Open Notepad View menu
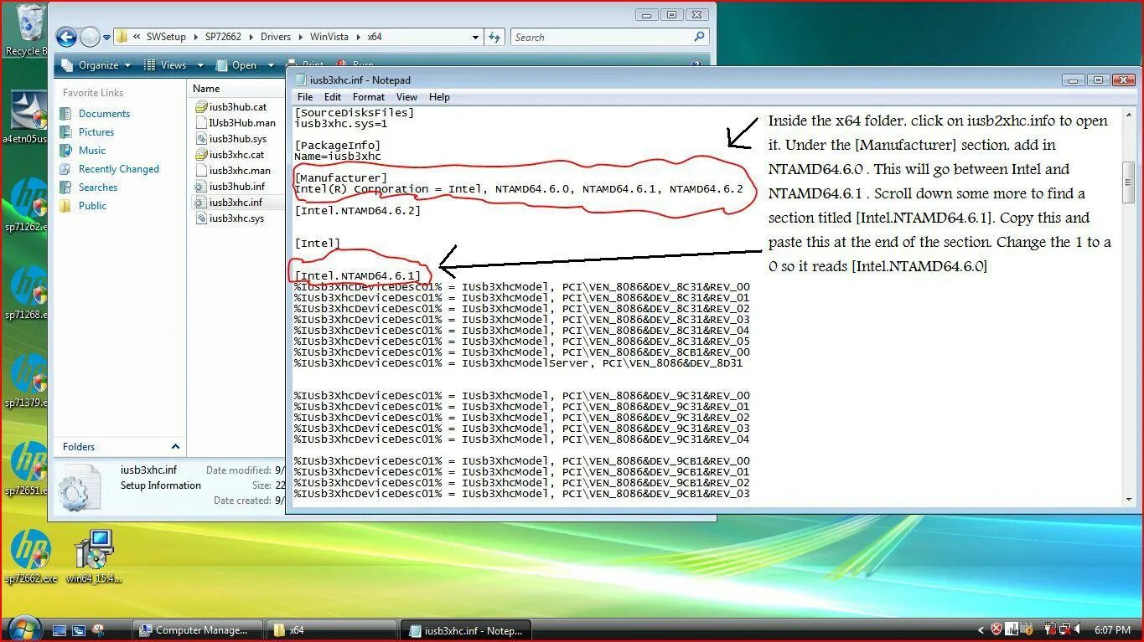Screen dimensions: 1144x642 click(407, 97)
